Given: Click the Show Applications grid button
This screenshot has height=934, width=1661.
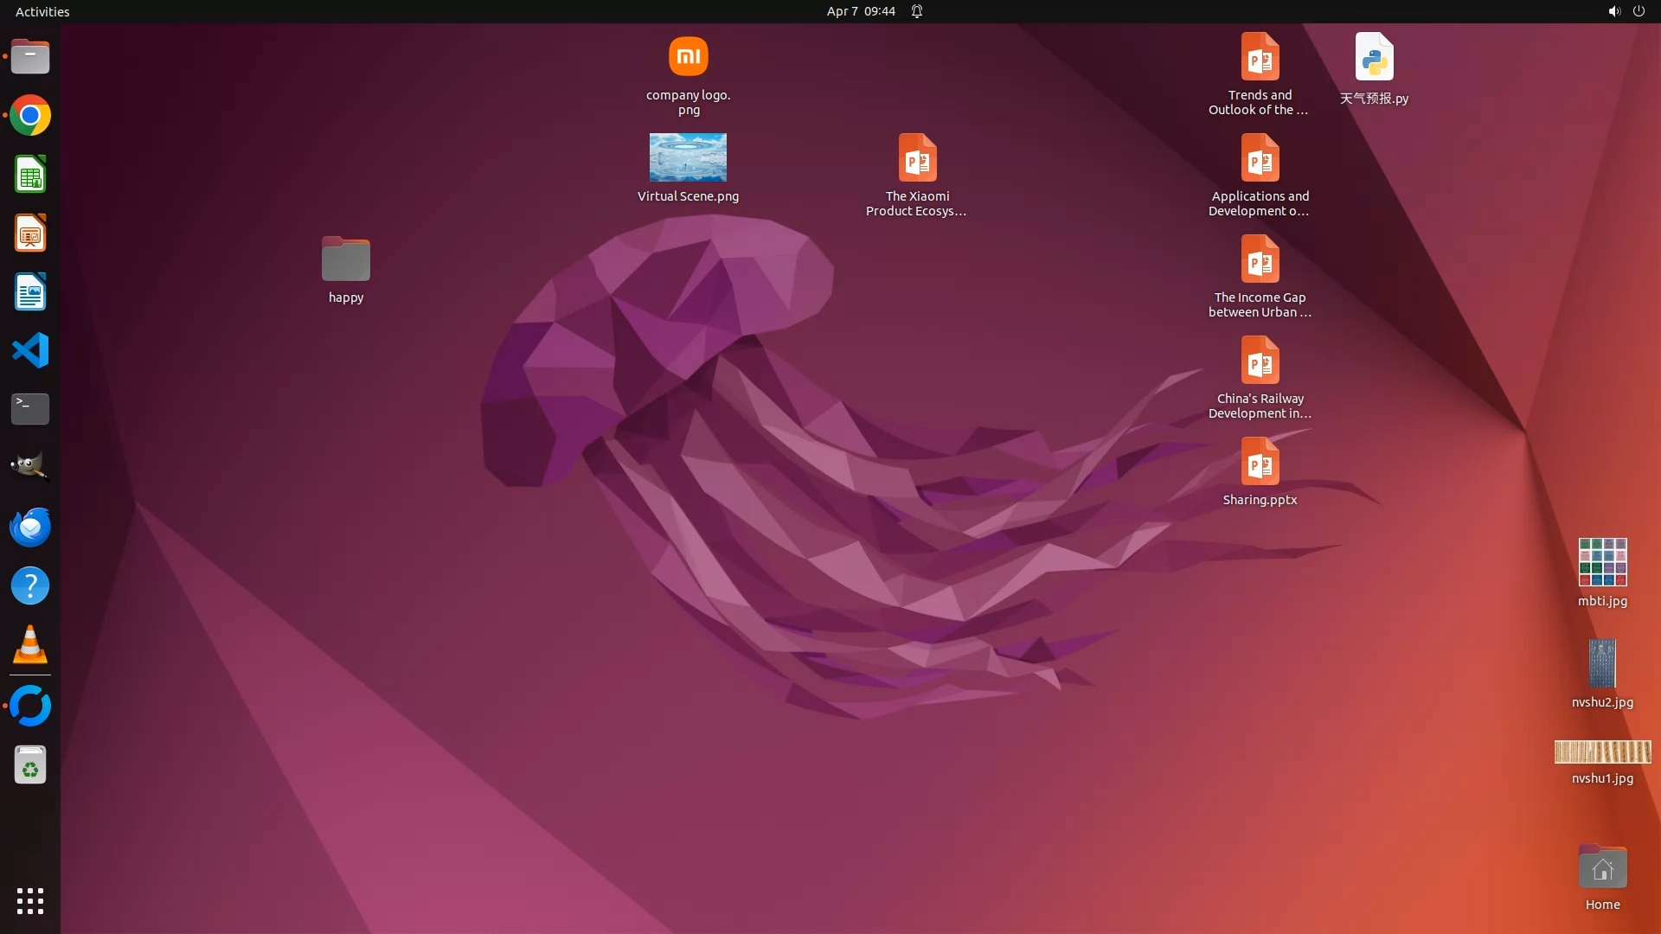Looking at the screenshot, I should coord(30,901).
